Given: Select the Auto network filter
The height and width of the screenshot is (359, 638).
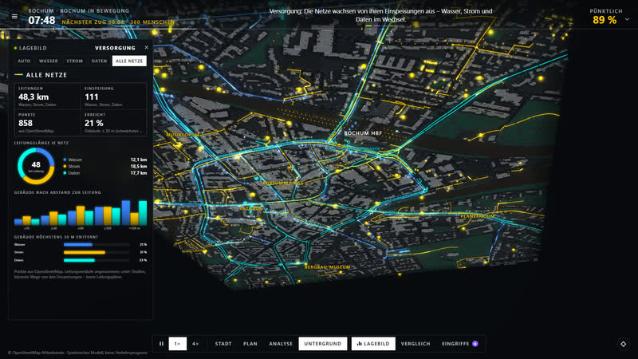Looking at the screenshot, I should point(24,61).
